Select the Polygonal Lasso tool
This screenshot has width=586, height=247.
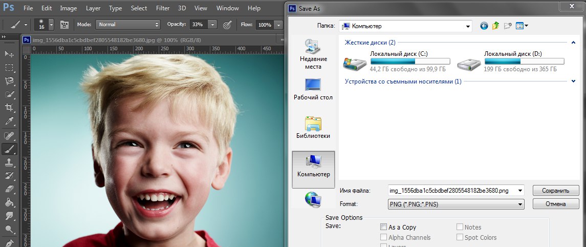point(9,81)
